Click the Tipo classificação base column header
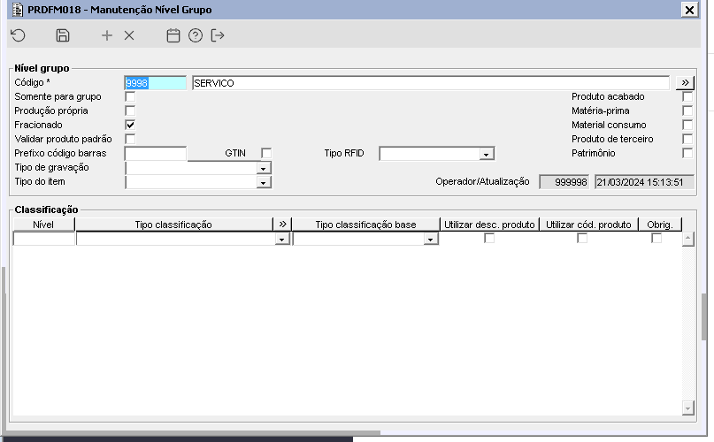This screenshot has width=714, height=442. click(x=365, y=225)
